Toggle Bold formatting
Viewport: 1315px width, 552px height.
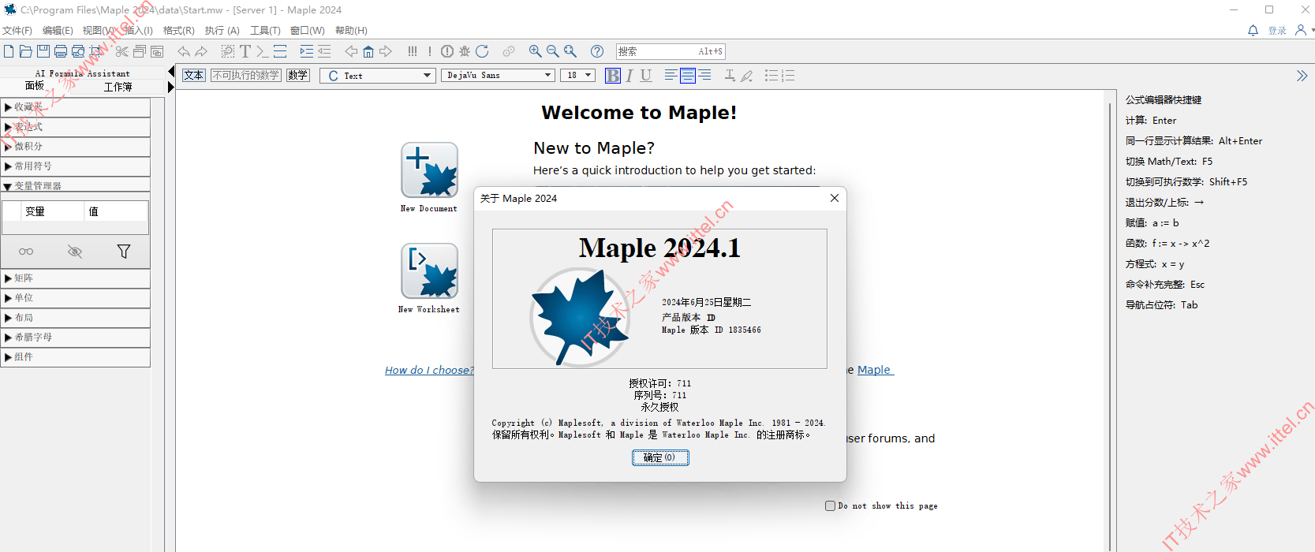[613, 76]
